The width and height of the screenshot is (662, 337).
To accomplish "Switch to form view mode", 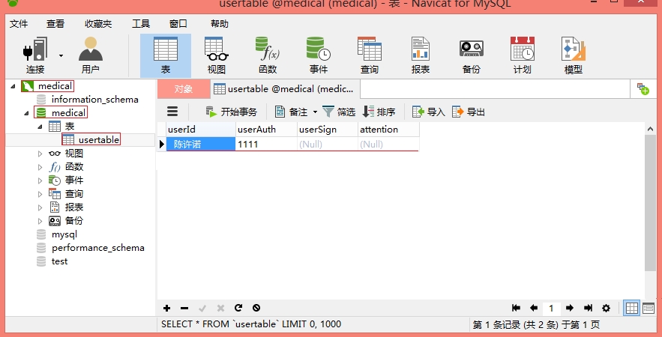I will pyautogui.click(x=649, y=309).
